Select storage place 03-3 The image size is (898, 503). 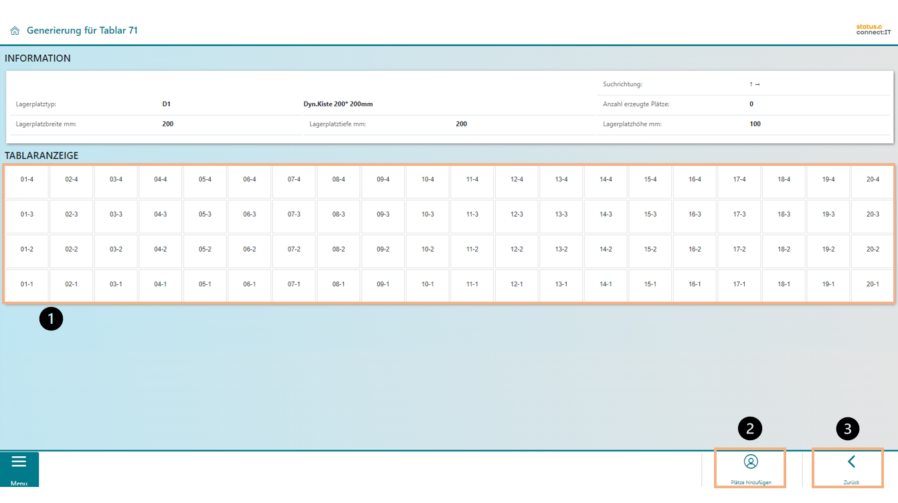[116, 215]
